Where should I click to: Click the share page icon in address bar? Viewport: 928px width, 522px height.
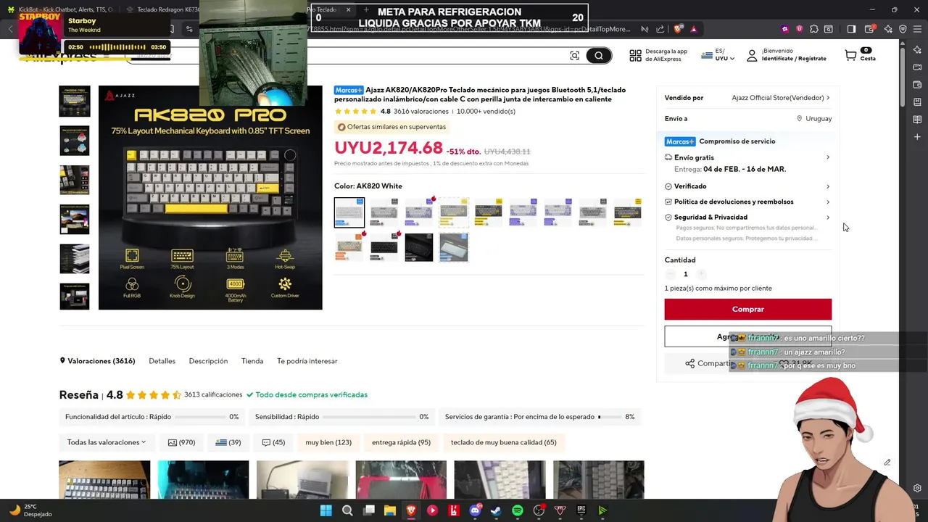pyautogui.click(x=660, y=29)
